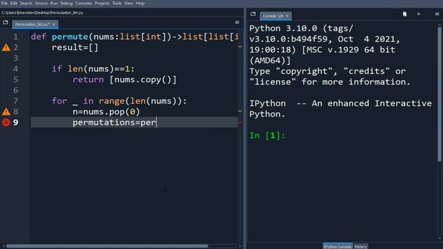The image size is (443, 249).
Task: Click the editor scrollbar left arrow
Action: 3,246
